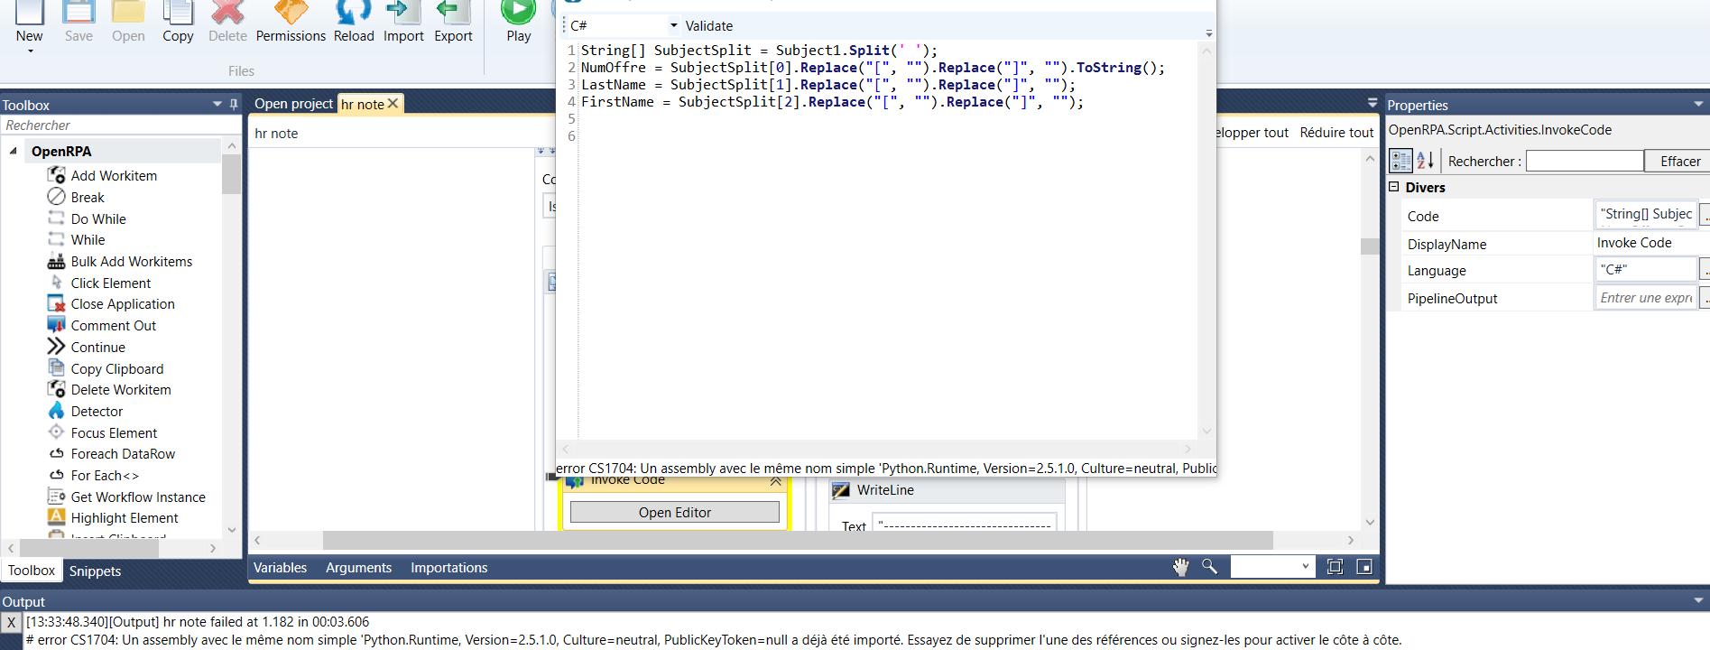Select the Continue activity
This screenshot has height=650, width=1710.
tap(98, 347)
